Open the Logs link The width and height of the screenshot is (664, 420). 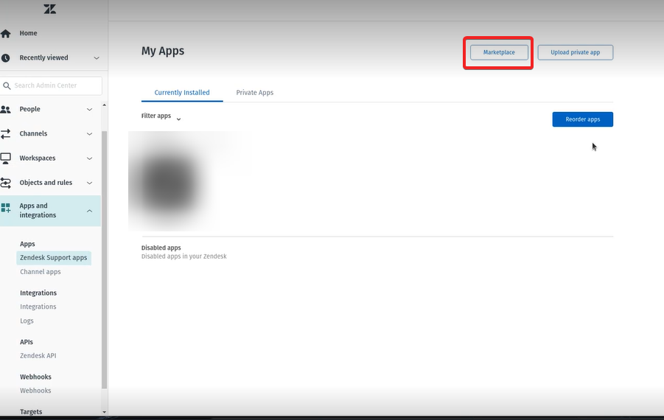point(27,321)
